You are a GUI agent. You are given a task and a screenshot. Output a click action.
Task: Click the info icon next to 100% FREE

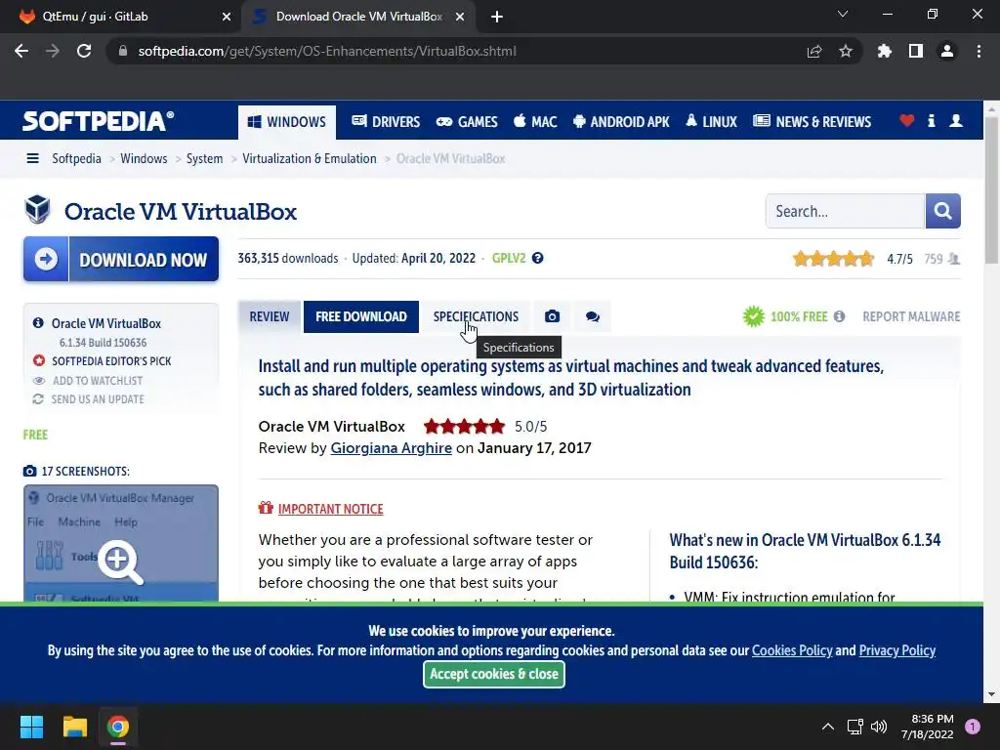coord(839,316)
